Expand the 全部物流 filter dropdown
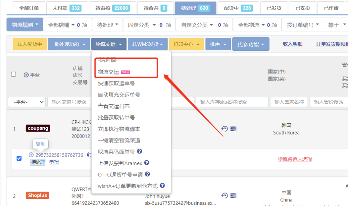348x206 pixels. (257, 25)
